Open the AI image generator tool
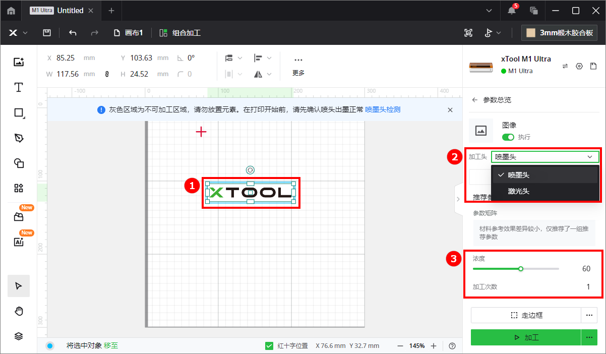 19,242
